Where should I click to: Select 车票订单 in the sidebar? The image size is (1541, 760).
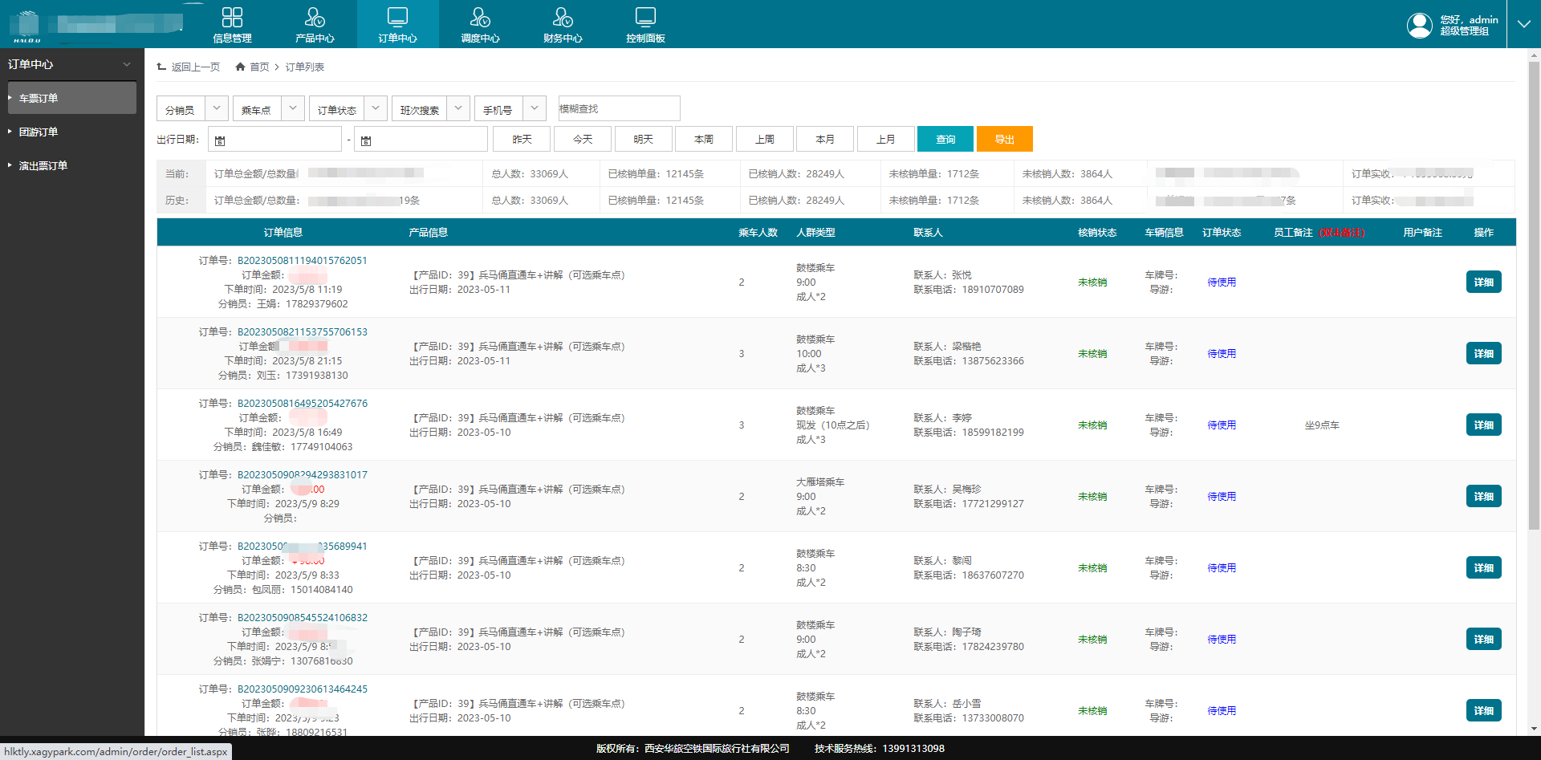pos(72,98)
